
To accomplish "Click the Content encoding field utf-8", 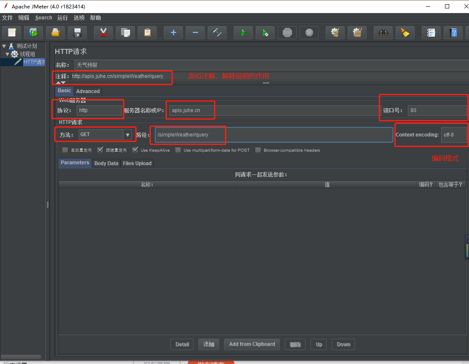I will coord(454,134).
